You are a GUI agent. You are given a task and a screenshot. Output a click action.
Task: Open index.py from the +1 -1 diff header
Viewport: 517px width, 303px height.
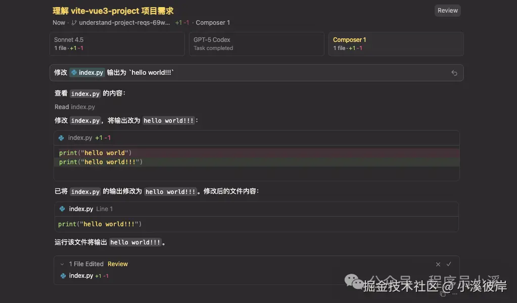80,138
